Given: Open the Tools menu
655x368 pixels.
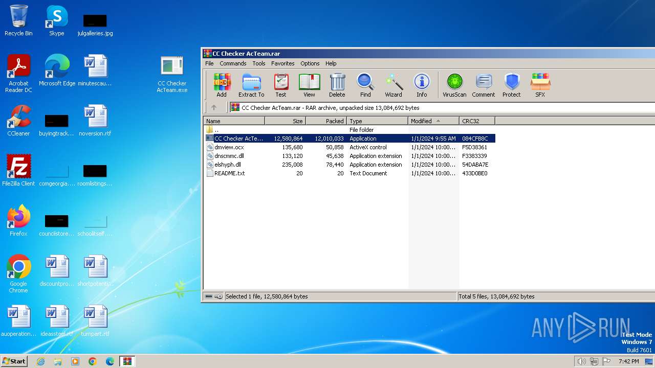Looking at the screenshot, I should coord(259,63).
